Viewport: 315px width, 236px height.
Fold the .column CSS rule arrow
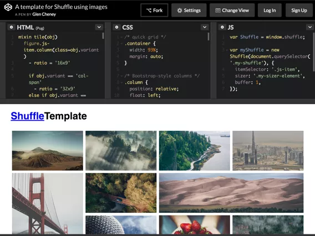[122, 83]
